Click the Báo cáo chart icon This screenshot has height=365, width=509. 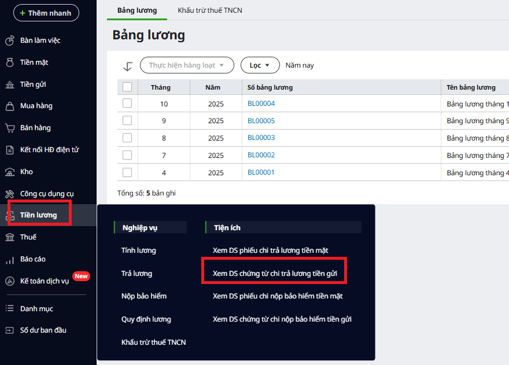tap(9, 259)
